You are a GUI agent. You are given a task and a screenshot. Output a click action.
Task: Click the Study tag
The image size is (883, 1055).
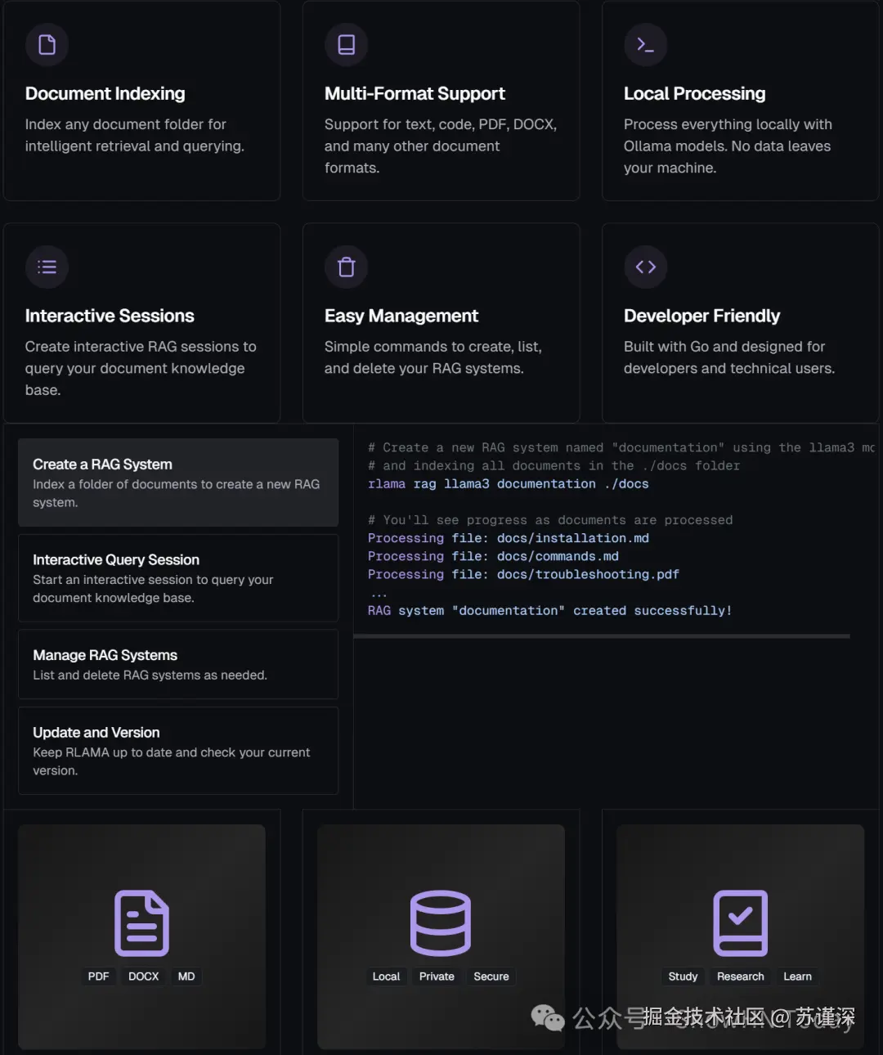(x=683, y=976)
